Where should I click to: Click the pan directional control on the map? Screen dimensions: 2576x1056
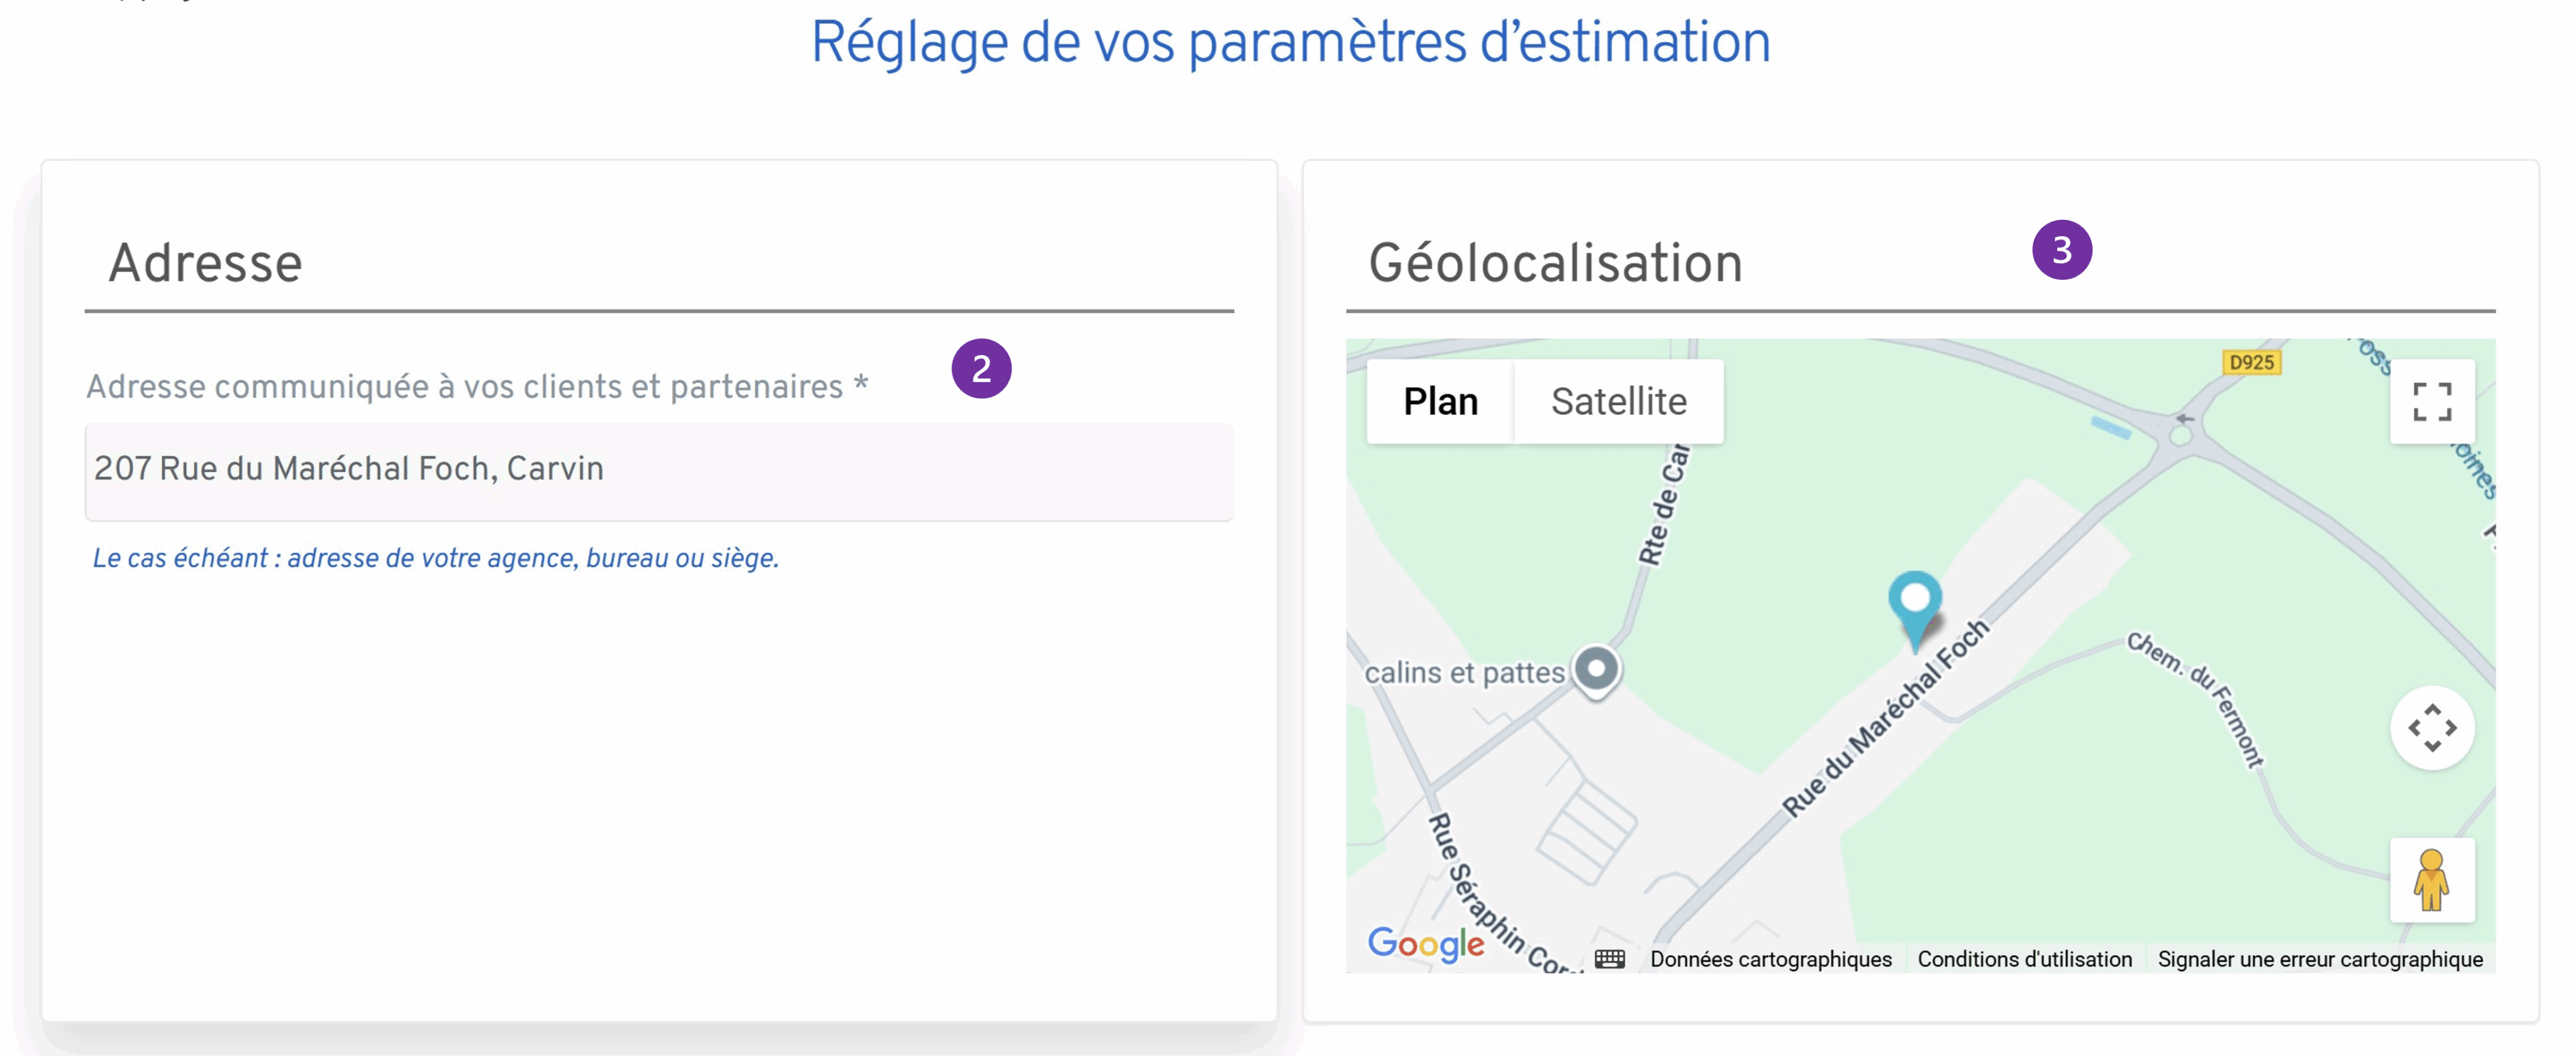pyautogui.click(x=2432, y=729)
